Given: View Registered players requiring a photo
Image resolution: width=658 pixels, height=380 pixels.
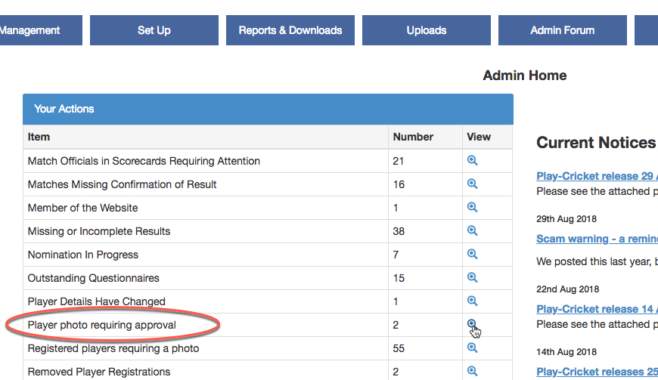Looking at the screenshot, I should (472, 348).
